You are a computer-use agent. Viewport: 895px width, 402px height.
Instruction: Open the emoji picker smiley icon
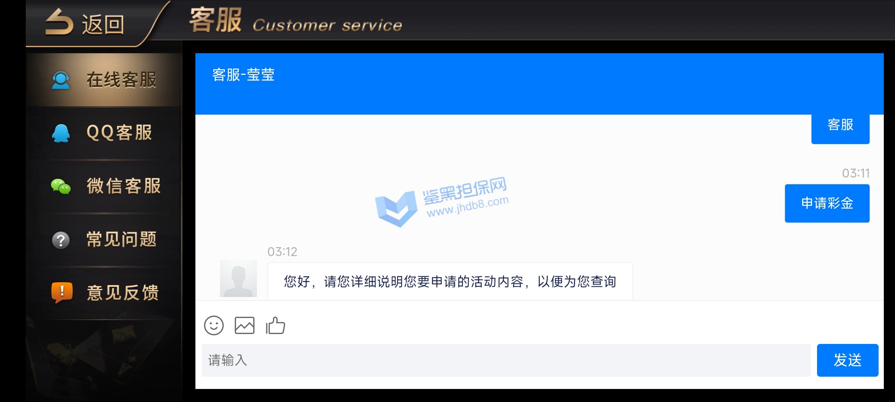pos(214,326)
